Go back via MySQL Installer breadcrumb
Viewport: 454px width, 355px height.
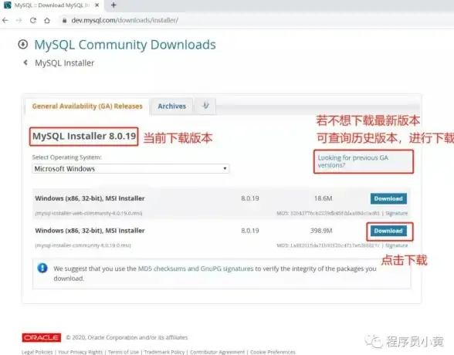(x=65, y=63)
